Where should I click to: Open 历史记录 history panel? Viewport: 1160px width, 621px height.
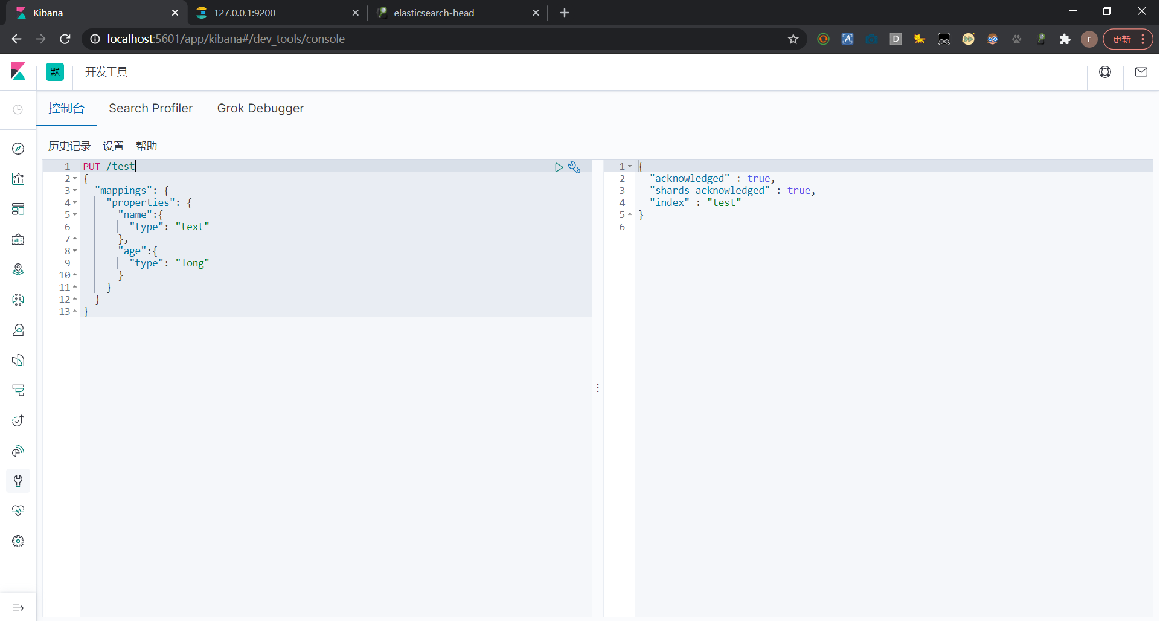[x=69, y=146]
